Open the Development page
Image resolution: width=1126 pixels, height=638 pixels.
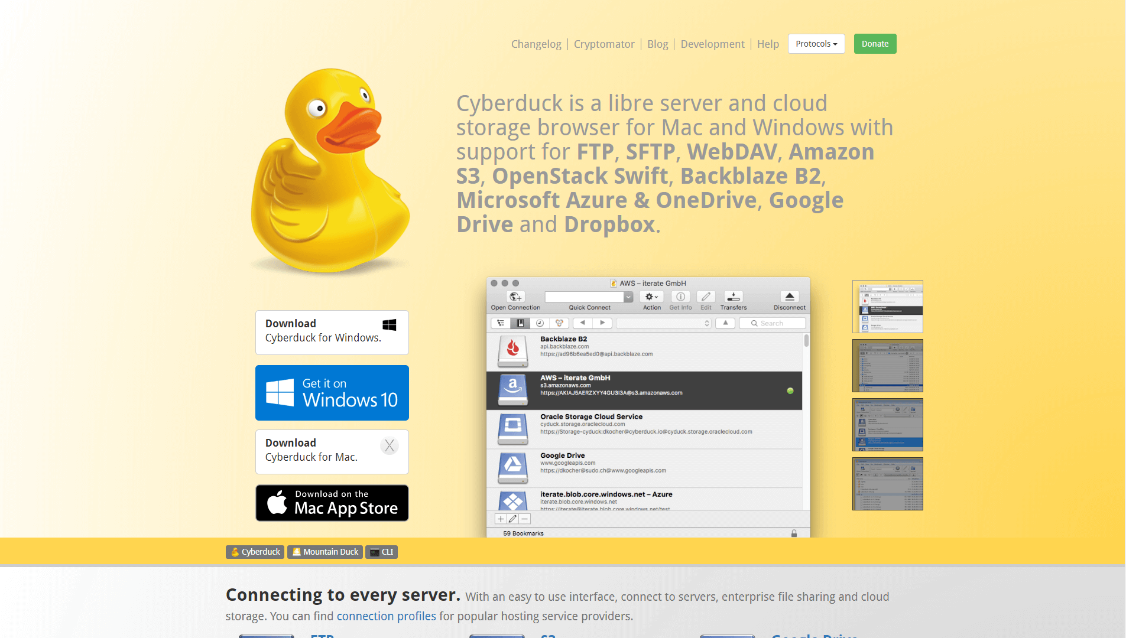tap(712, 44)
